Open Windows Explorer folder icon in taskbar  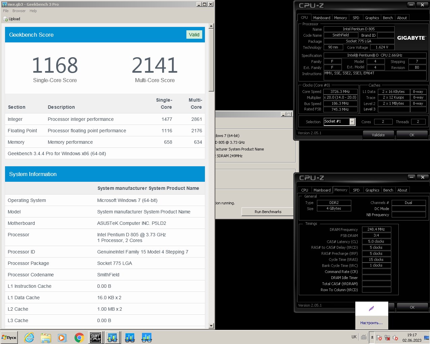(x=46, y=338)
